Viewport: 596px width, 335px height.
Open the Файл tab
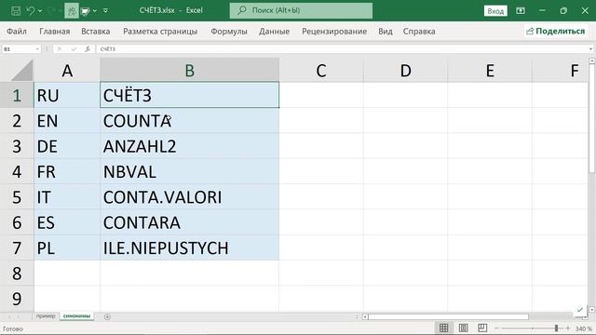17,32
